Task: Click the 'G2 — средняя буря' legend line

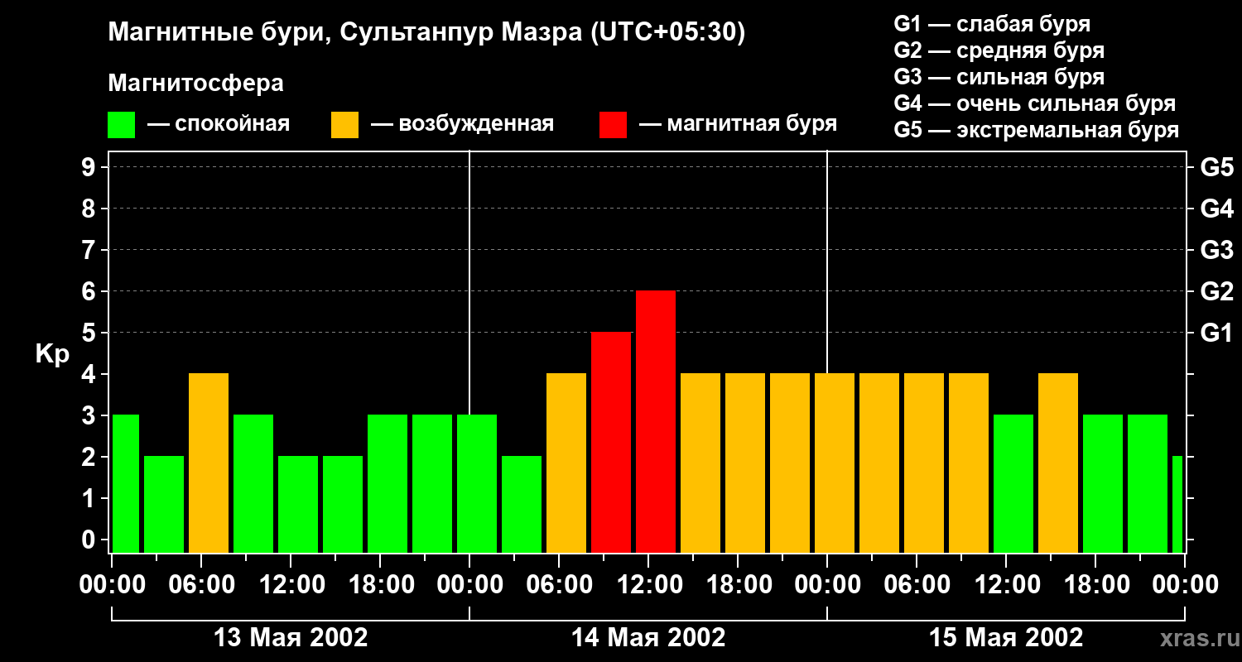Action: 999,50
